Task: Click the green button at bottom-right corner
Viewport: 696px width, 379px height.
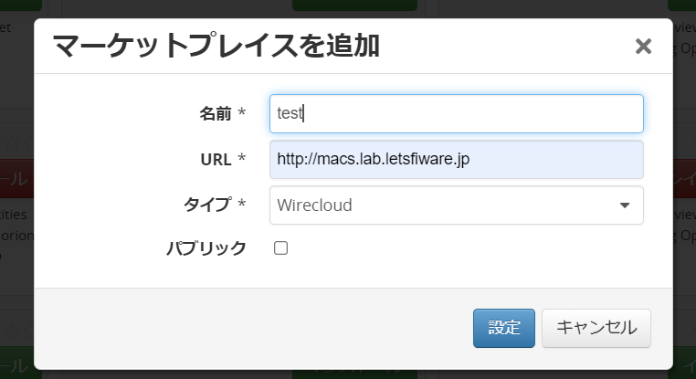Action: tap(684, 365)
